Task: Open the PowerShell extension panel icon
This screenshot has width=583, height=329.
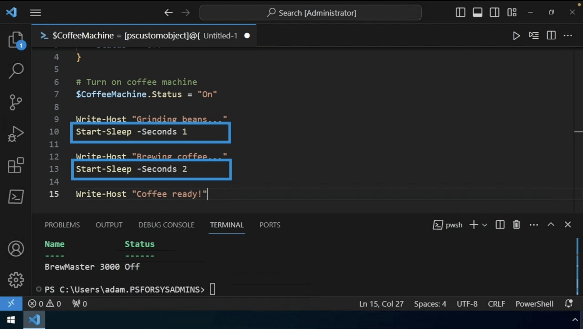Action: (x=16, y=197)
